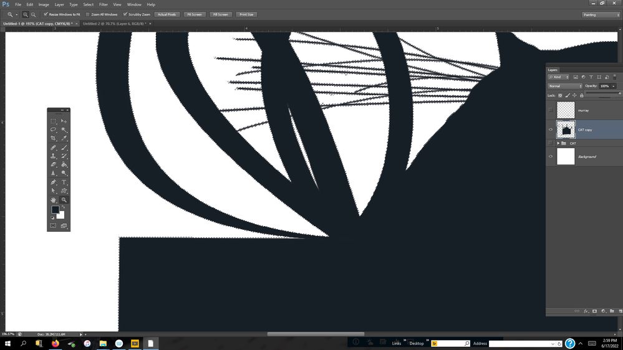Select the Eyedropper tool
The image size is (623, 350).
[64, 138]
